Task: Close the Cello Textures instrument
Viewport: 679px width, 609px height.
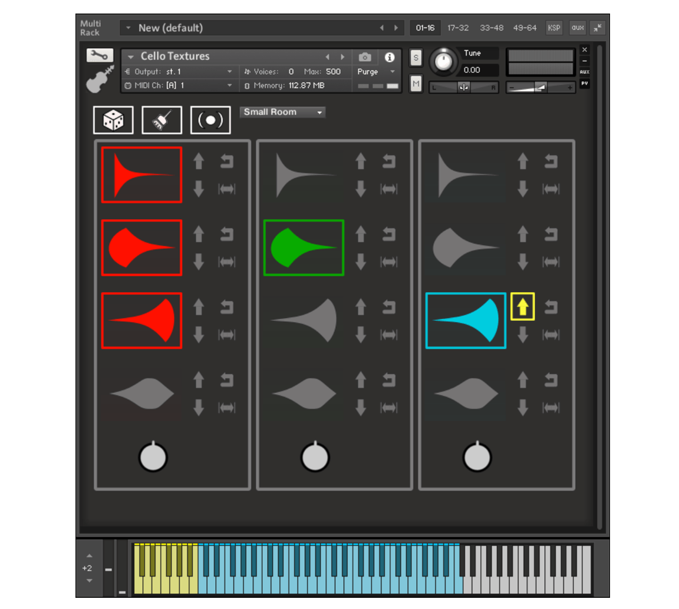Action: [x=584, y=49]
